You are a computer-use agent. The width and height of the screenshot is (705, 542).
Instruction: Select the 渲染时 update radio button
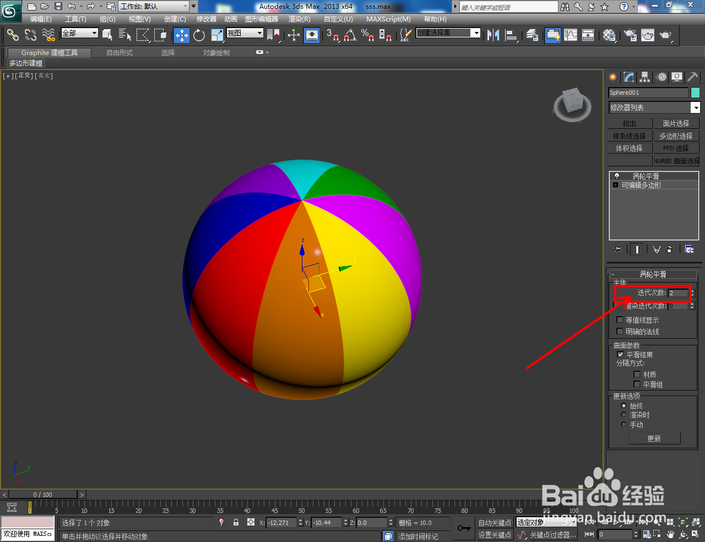[623, 415]
